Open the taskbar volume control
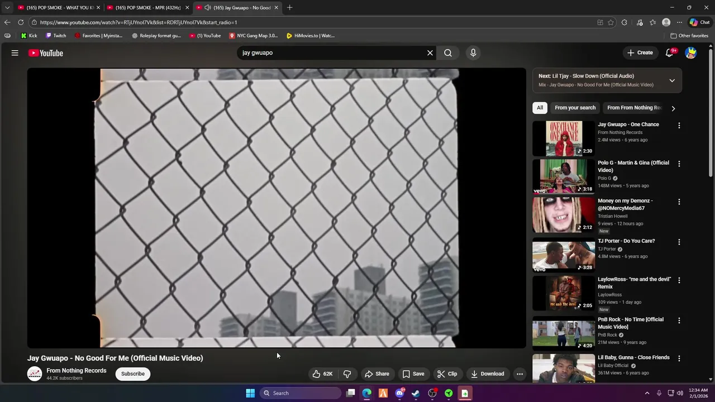The height and width of the screenshot is (402, 715). coord(680,393)
